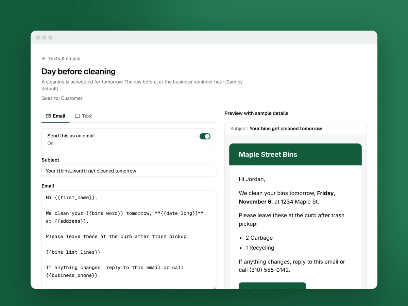Image resolution: width=408 pixels, height=306 pixels.
Task: Open the Texts & emails link
Action: click(x=64, y=58)
